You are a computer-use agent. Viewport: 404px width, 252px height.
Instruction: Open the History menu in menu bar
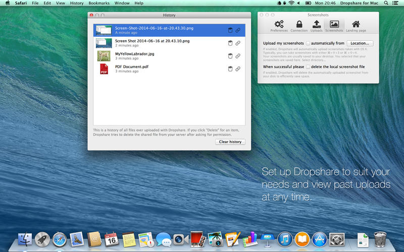coord(77,3)
